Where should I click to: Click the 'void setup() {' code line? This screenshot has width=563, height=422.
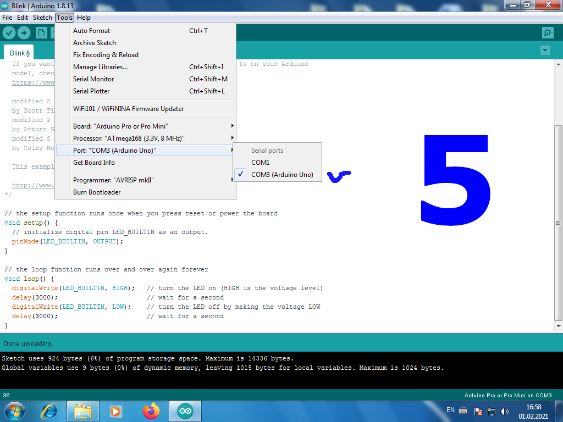click(x=31, y=223)
